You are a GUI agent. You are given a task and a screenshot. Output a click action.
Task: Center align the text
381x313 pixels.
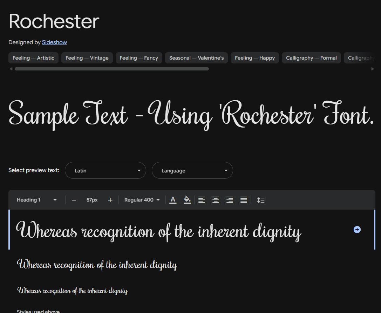[x=216, y=200]
